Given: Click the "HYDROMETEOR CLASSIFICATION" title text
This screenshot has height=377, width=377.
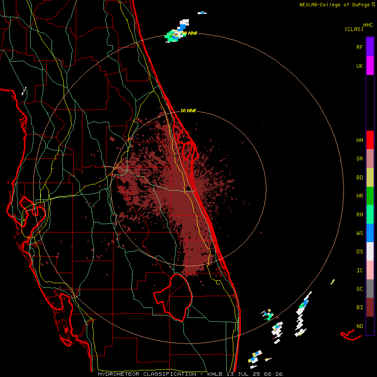Looking at the screenshot, I should (x=147, y=374).
